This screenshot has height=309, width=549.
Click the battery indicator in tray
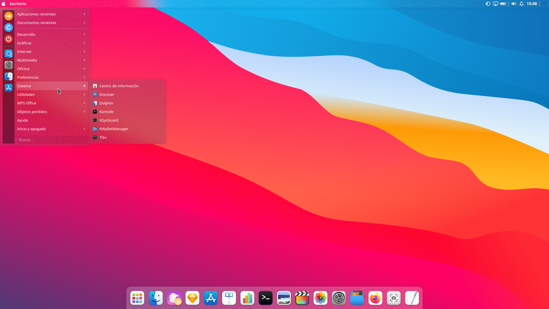[x=503, y=4]
